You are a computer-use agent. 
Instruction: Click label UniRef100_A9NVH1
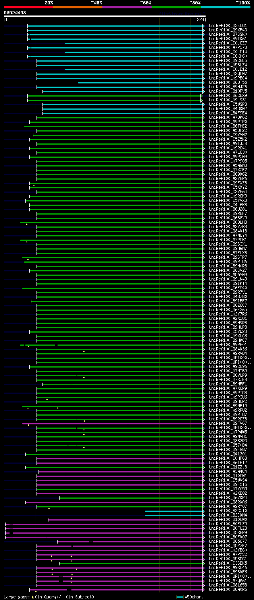228,437
